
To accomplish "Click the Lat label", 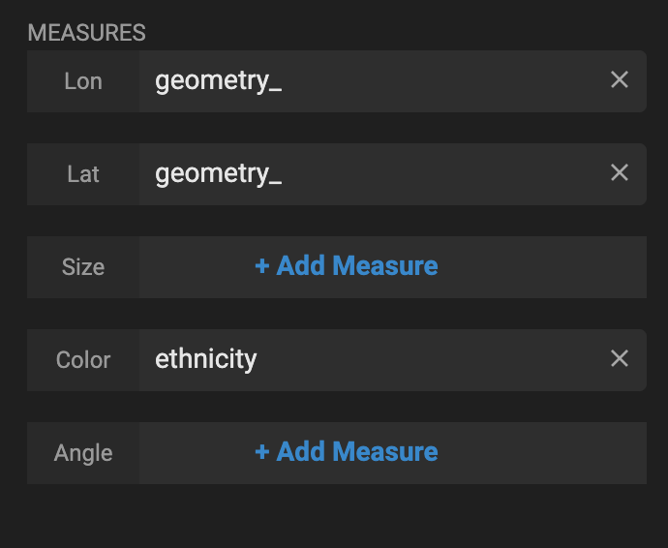I will [x=83, y=174].
